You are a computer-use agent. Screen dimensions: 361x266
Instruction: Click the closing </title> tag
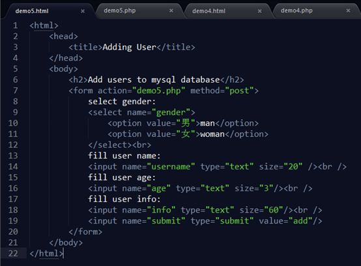click(176, 47)
